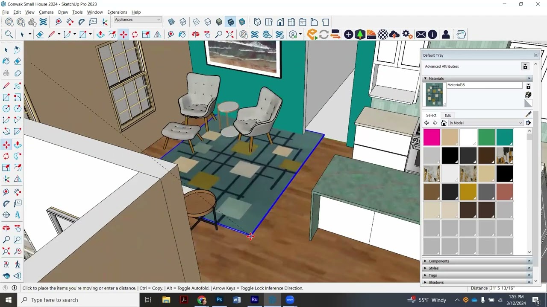This screenshot has width=547, height=307.
Task: Enable Hidden Line face style
Action: 208,22
